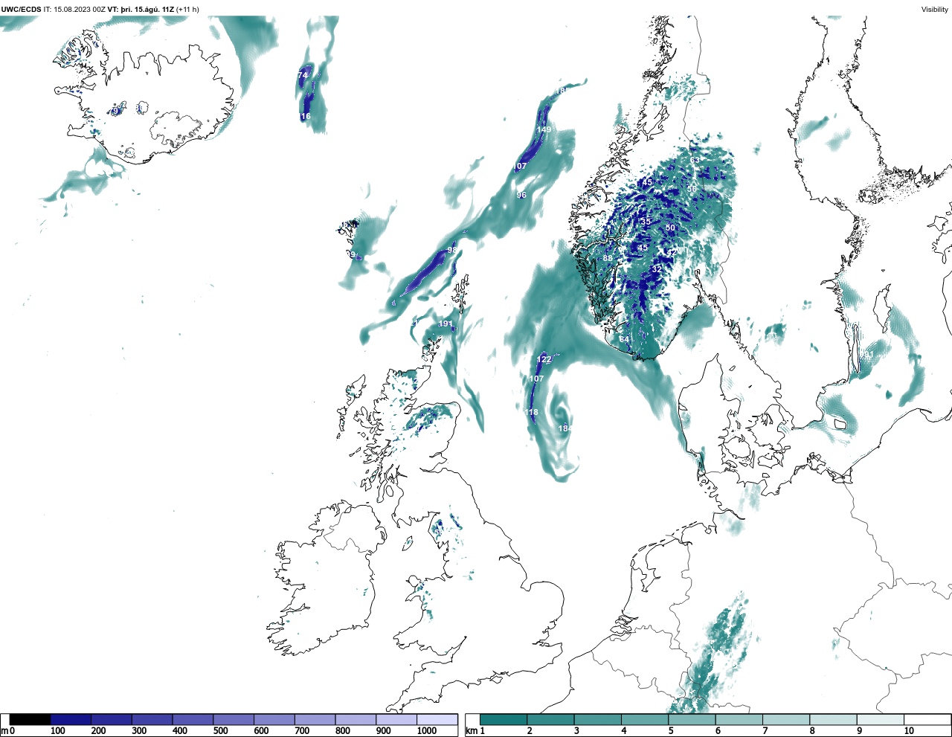
Task: Click the white swatch beyond 10 km
Action: (927, 720)
